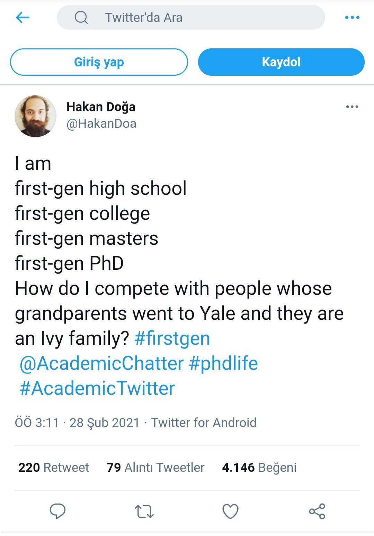Open the @AcademicChatter mention
374x536 pixels.
101,363
